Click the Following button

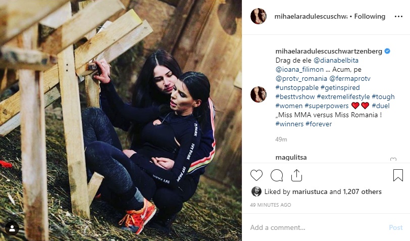(370, 17)
